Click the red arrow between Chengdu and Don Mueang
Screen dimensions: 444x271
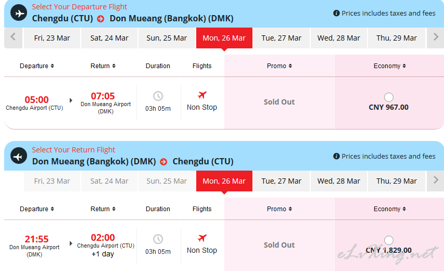coord(100,19)
